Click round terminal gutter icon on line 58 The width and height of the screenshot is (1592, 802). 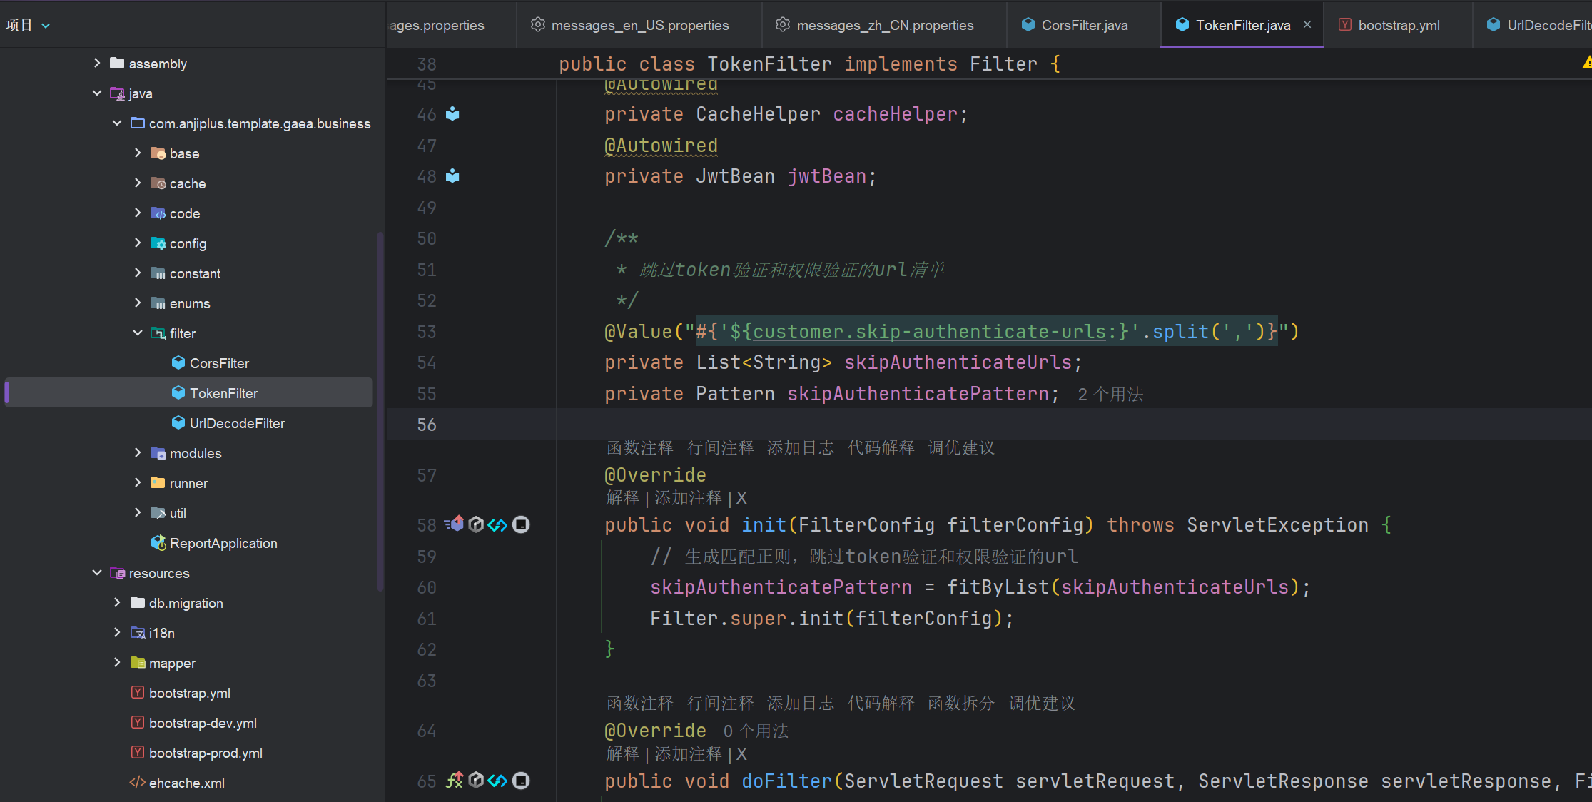[x=522, y=524]
